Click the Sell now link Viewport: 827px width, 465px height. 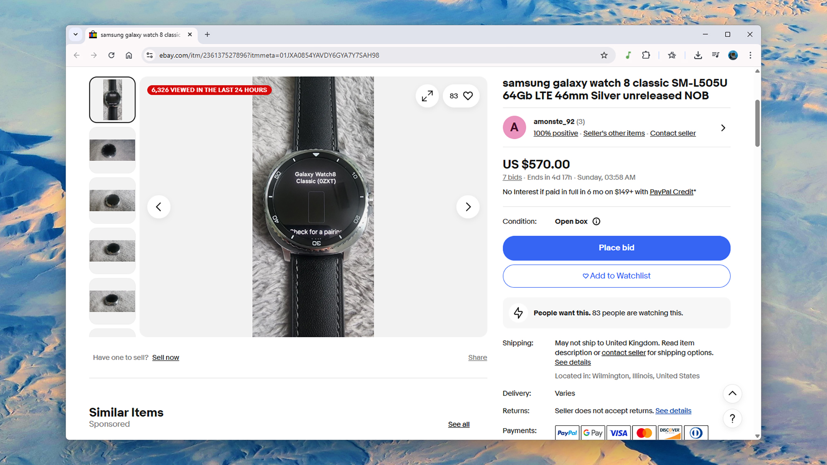click(x=165, y=358)
